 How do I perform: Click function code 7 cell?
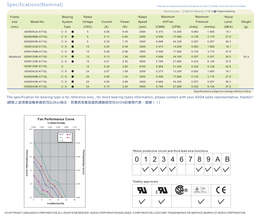pyautogui.click(x=190, y=159)
